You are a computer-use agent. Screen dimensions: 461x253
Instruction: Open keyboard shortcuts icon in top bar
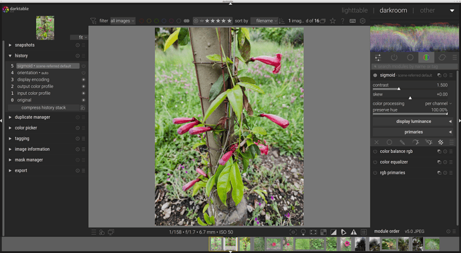click(x=353, y=21)
